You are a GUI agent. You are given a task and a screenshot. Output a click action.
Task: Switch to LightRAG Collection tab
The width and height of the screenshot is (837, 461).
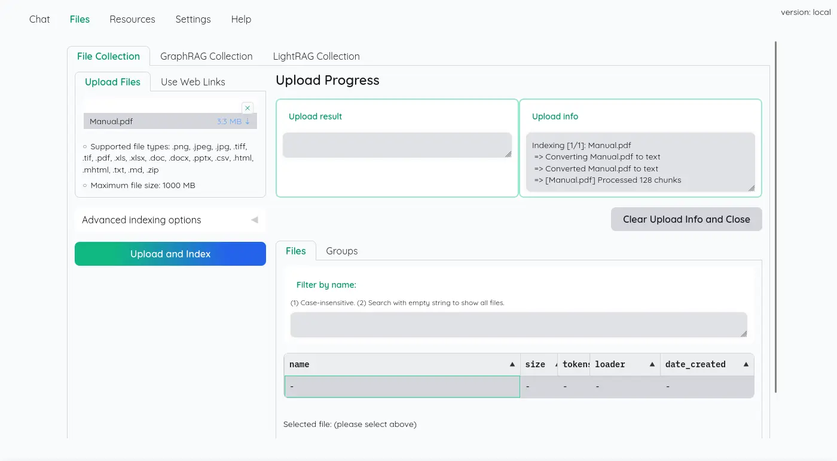[316, 56]
